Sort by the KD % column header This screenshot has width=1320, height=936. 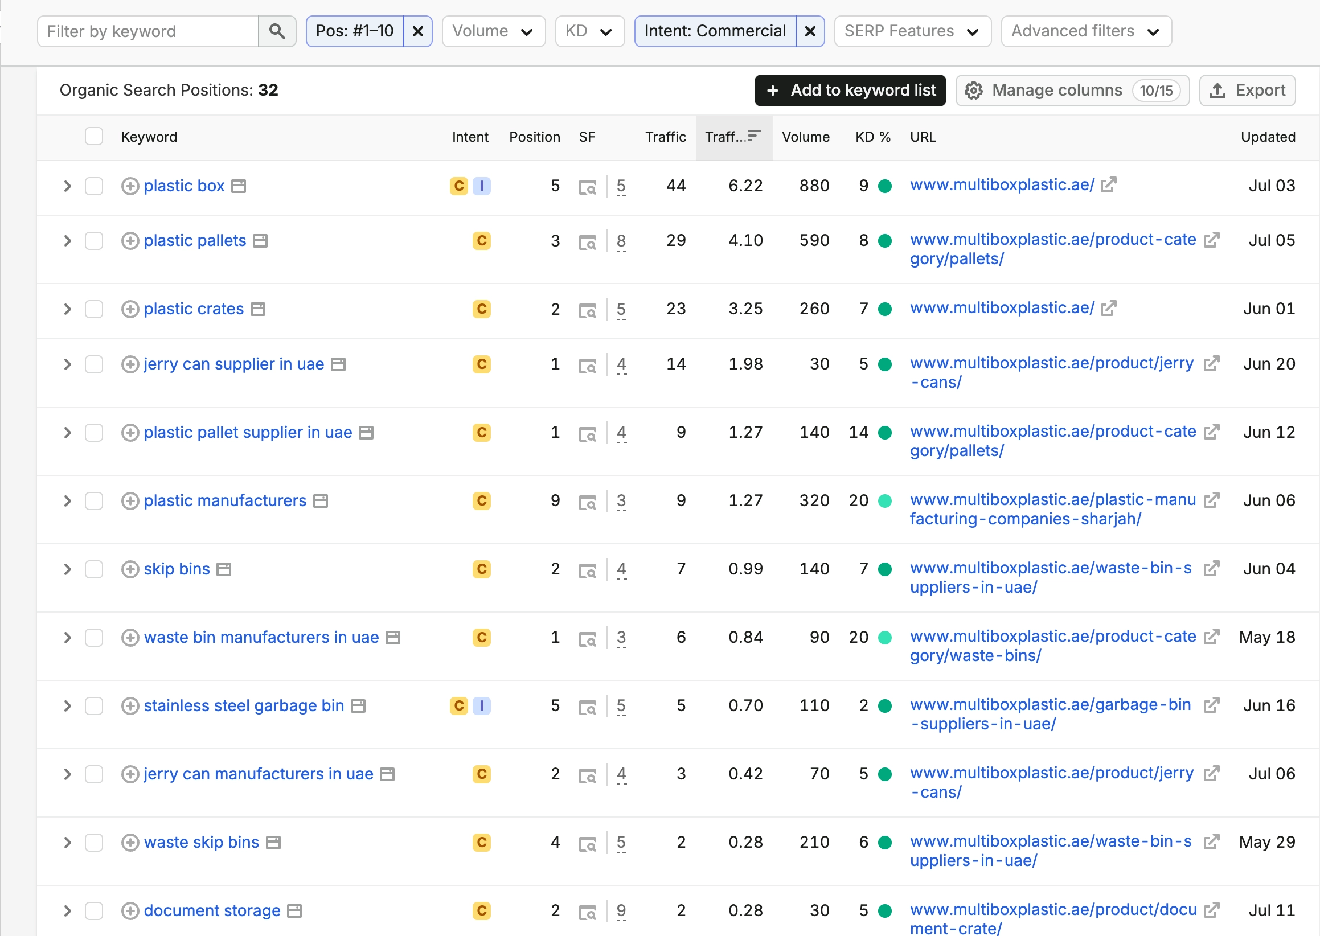[873, 137]
